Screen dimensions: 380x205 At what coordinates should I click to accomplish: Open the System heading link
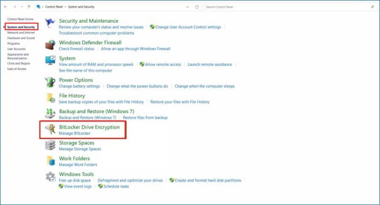click(x=67, y=58)
